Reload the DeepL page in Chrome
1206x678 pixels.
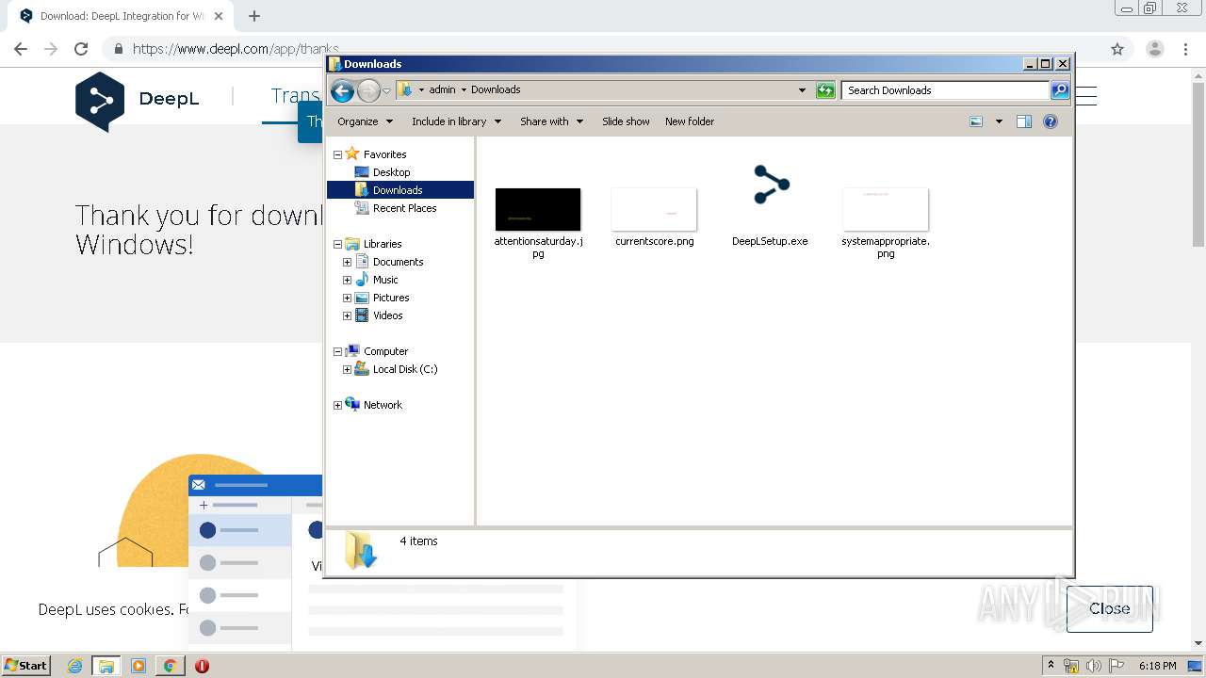click(81, 49)
